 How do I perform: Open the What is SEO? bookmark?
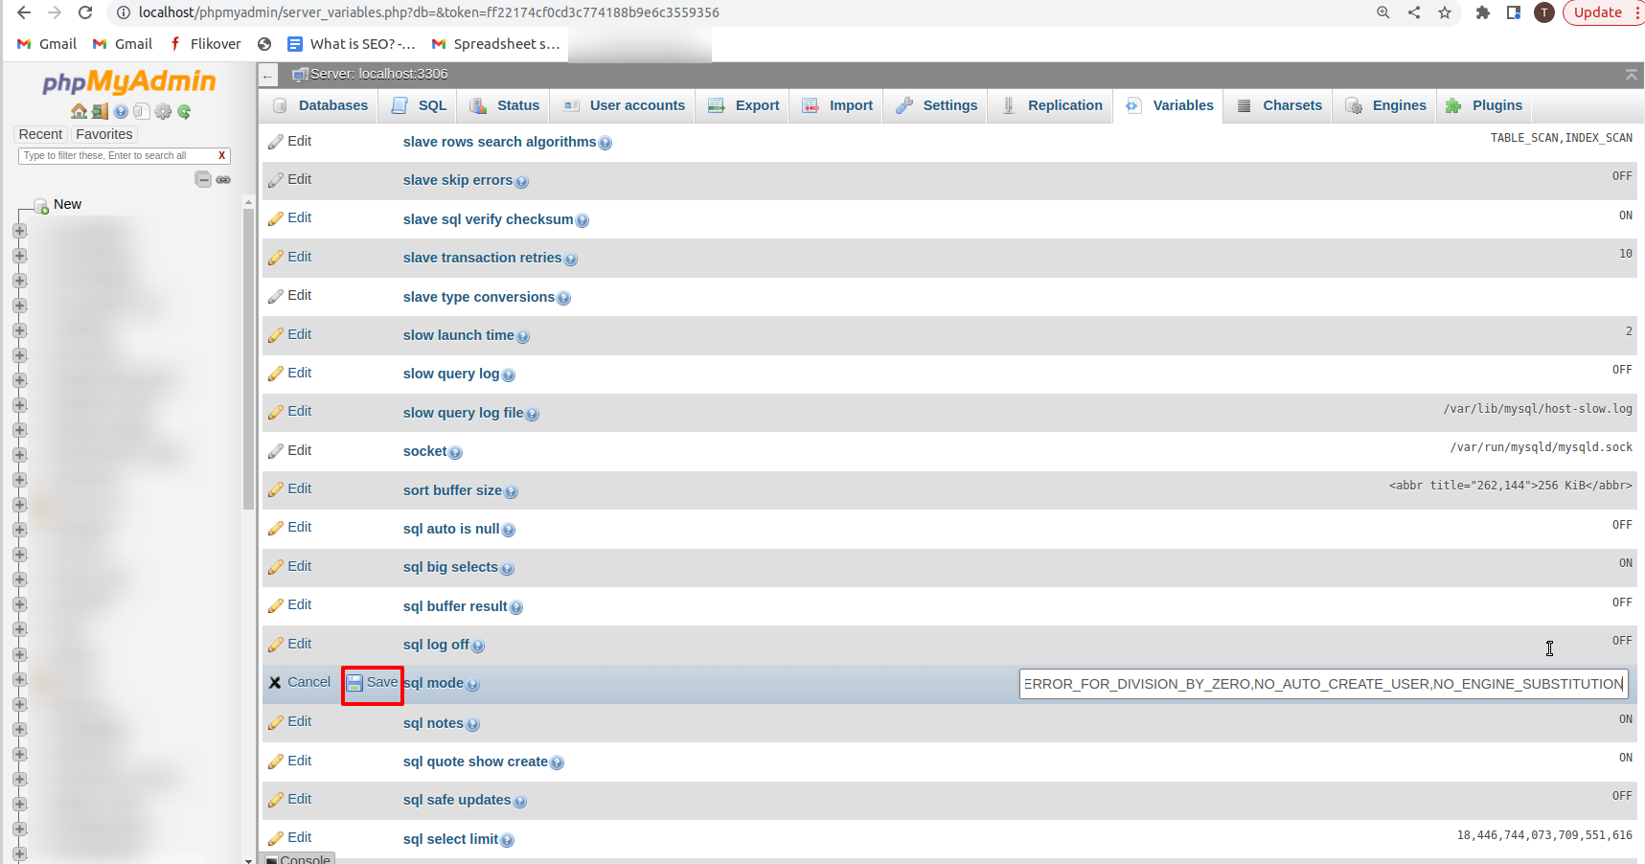(352, 44)
